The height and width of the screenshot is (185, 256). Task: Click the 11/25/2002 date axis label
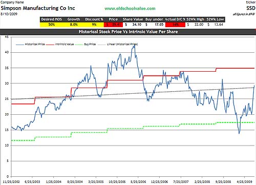coord(11,181)
